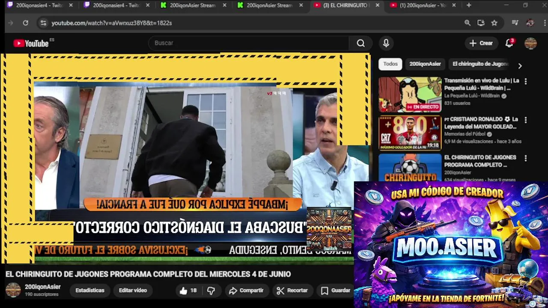Open a new browser tab

469,5
